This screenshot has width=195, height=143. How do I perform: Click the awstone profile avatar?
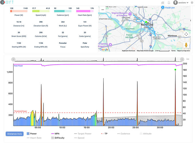(x=176, y=3)
